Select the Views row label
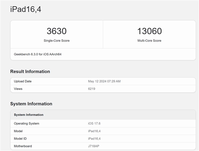The width and height of the screenshot is (199, 151). (x=18, y=89)
